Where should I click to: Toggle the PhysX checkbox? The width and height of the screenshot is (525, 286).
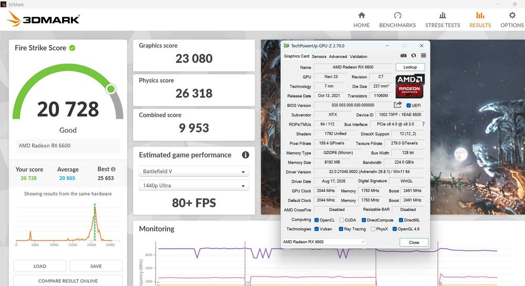click(373, 229)
